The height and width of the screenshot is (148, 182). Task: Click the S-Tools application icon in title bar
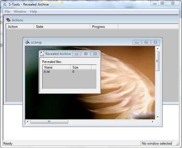(x=5, y=4)
